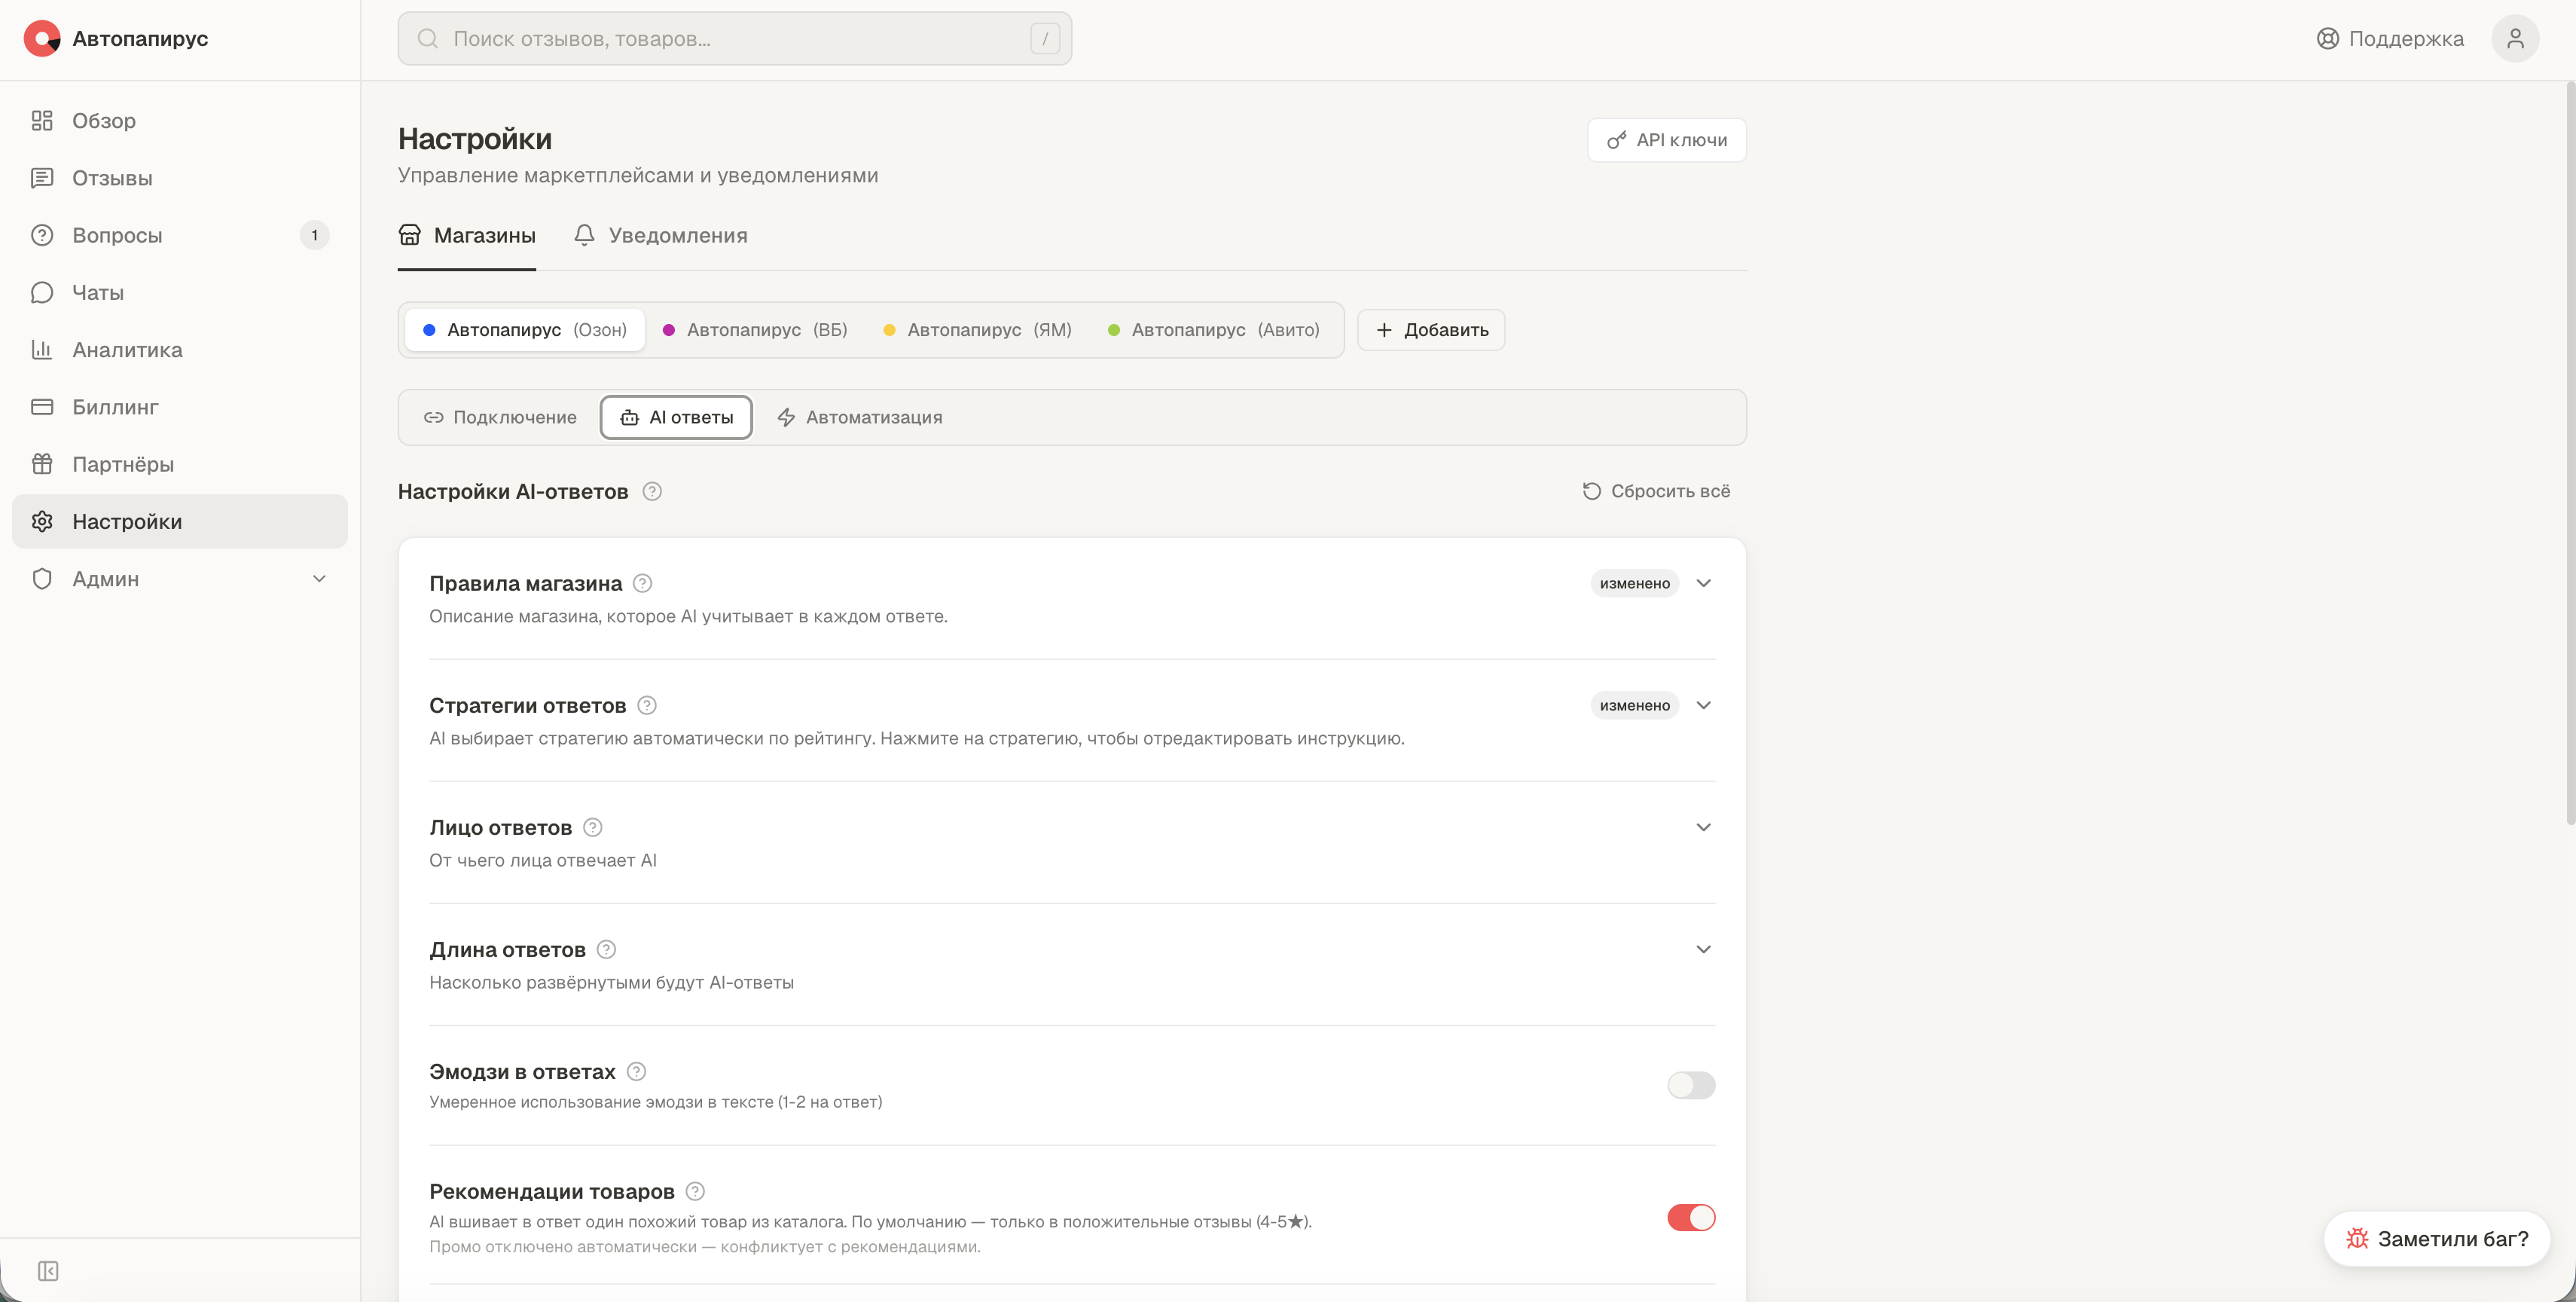Click the Вопросы badge showing 1
Viewport: 2576px width, 1302px height.
[314, 235]
